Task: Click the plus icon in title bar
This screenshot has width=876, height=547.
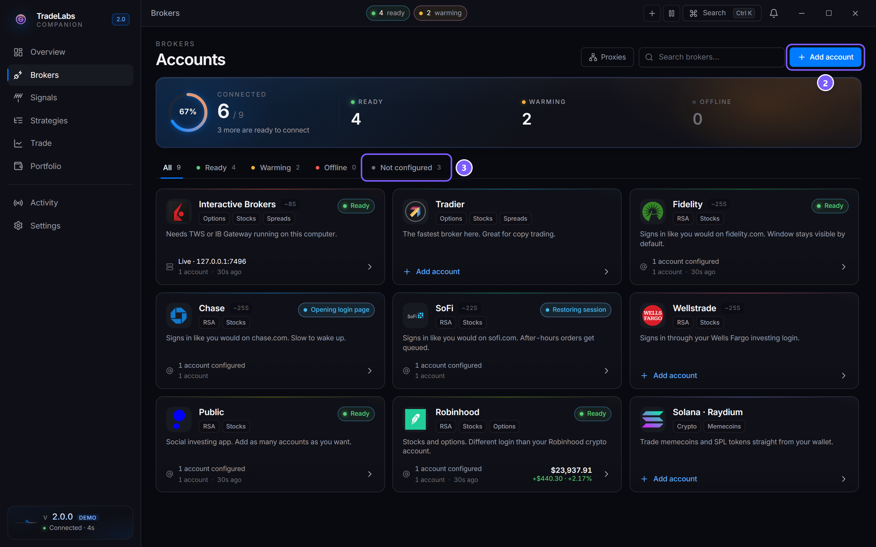Action: tap(652, 13)
